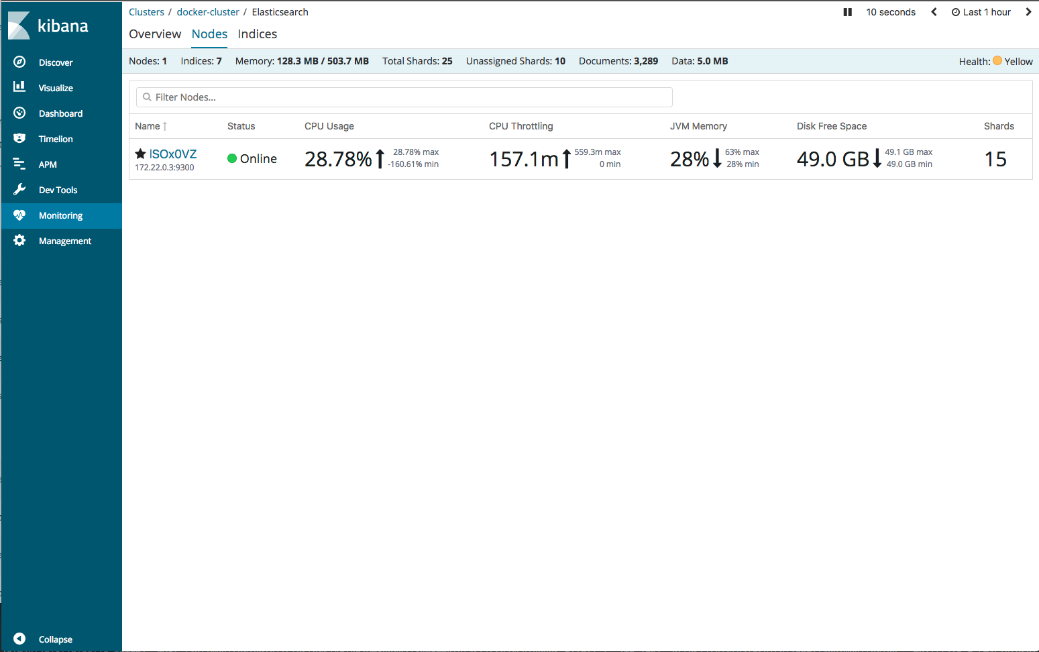Open the Dashboard icon
The height and width of the screenshot is (652, 1039).
tap(19, 113)
